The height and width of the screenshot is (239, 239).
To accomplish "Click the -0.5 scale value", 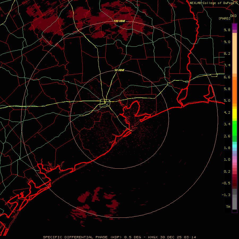I will point(226,183).
